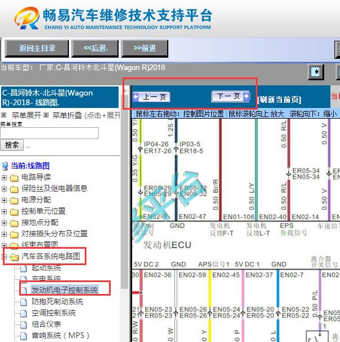Screen dimensions: 340x342
Task: Click the left arrow on 上一页
Action: (x=136, y=97)
